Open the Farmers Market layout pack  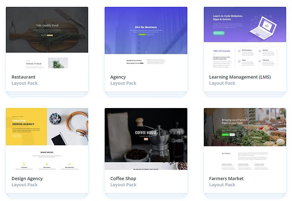coord(226,178)
